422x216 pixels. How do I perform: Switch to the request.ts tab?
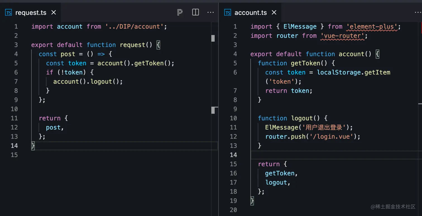click(x=31, y=13)
